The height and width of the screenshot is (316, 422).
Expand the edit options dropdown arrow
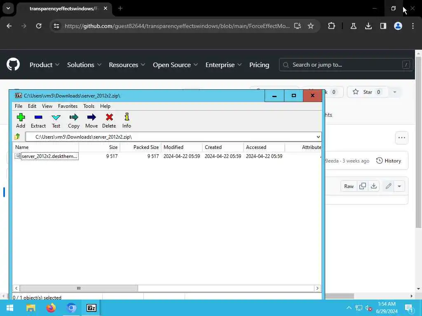click(399, 186)
